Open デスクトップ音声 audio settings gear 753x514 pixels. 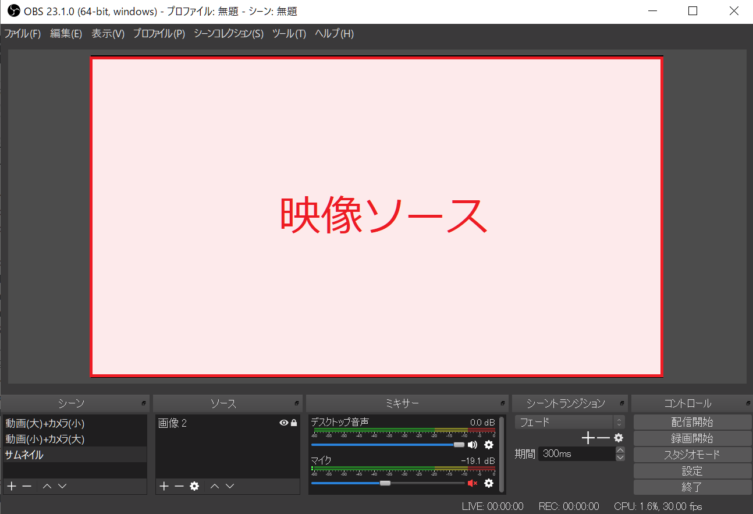coord(489,445)
